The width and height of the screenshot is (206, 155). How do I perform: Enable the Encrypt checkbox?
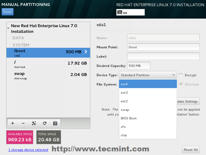181,75
